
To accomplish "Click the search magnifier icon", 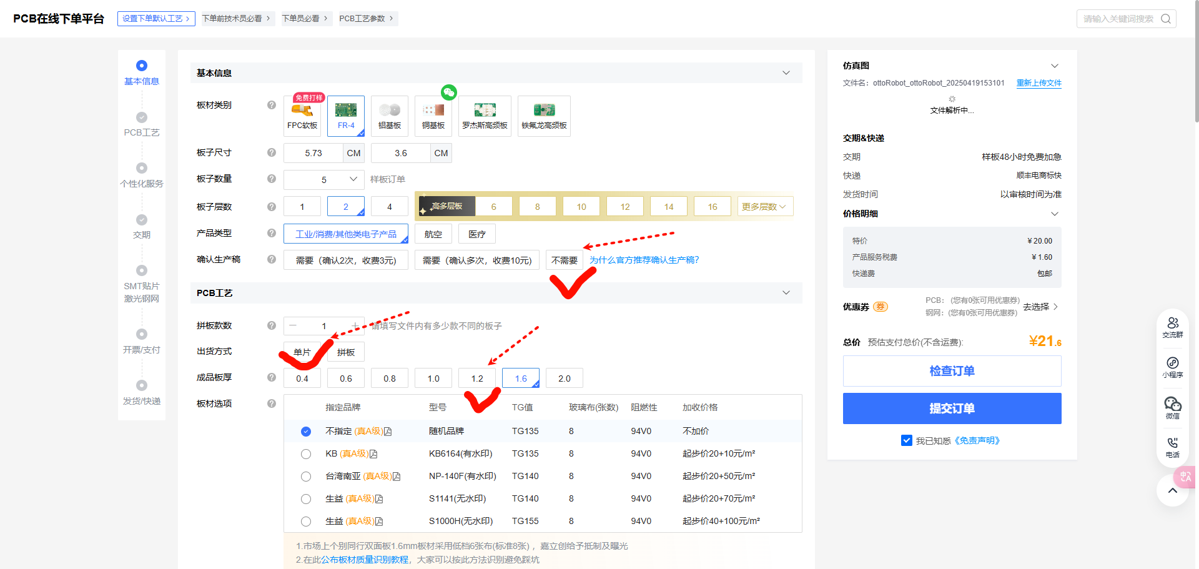I will click(1165, 19).
